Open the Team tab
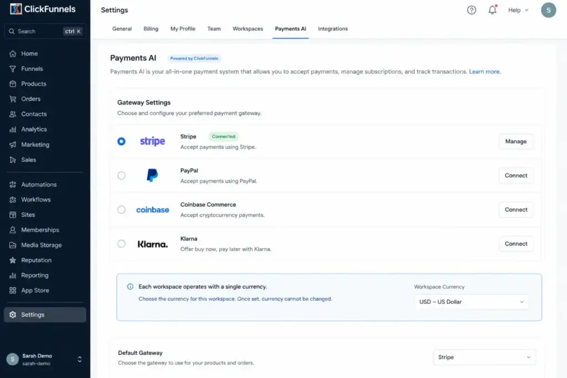 [214, 29]
